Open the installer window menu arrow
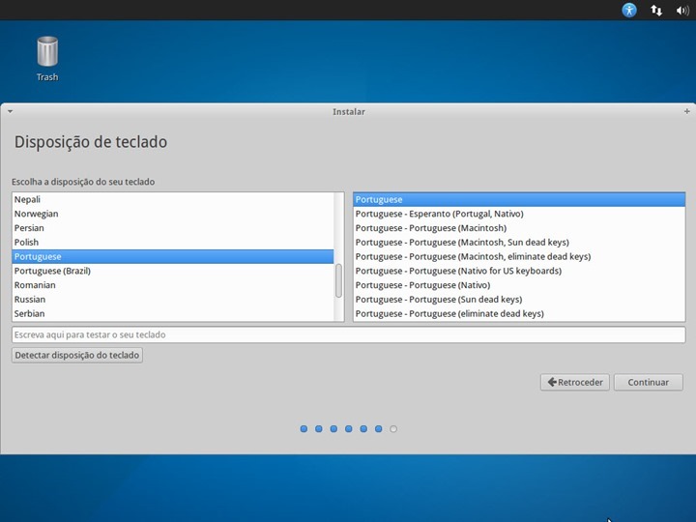Screen dimensions: 696x522 pos(10,111)
